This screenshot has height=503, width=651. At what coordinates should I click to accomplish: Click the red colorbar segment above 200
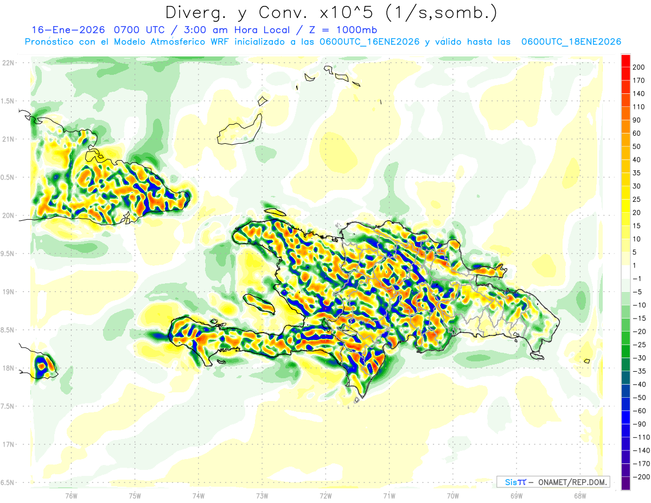626,61
